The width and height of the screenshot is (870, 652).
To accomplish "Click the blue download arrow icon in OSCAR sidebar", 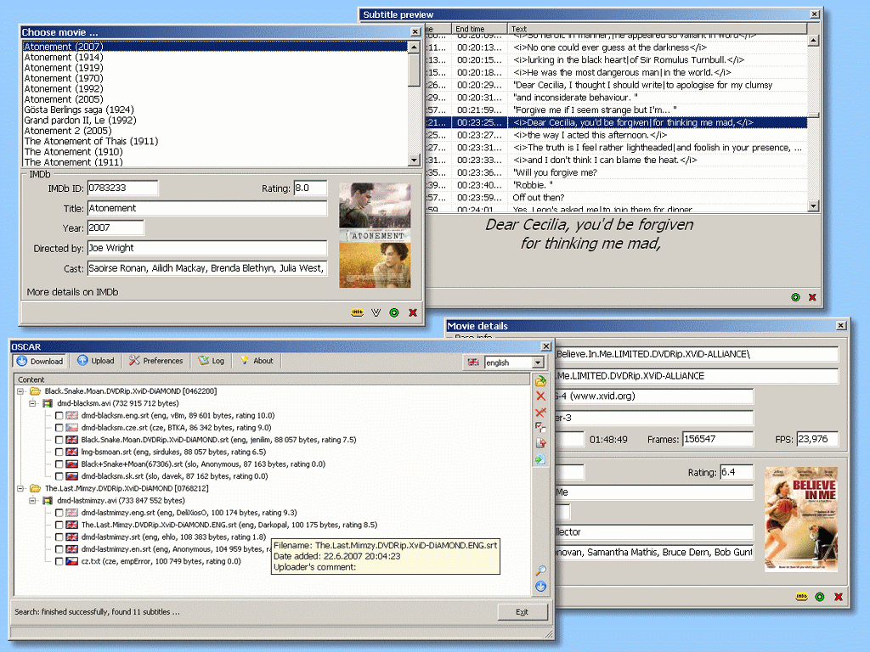I will (540, 587).
